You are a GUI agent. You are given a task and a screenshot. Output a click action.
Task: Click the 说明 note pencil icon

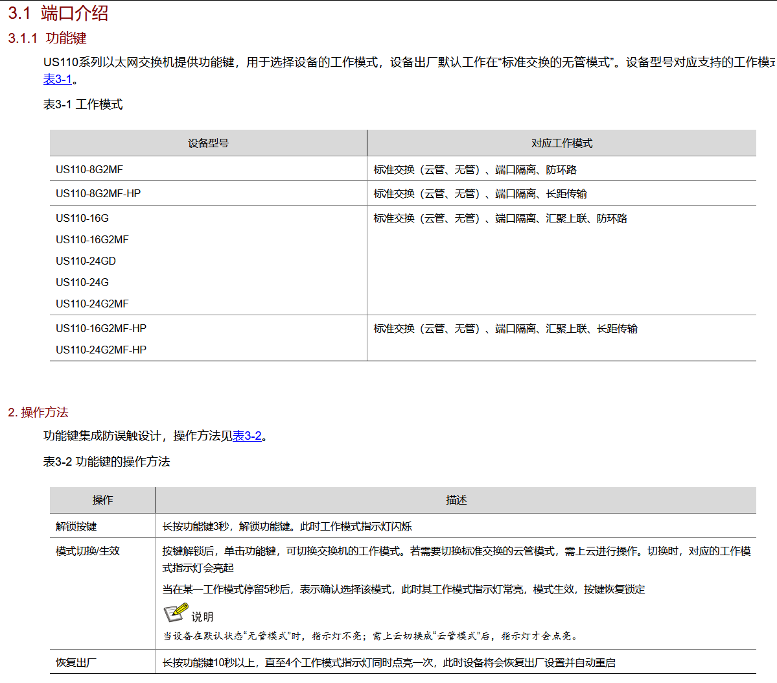click(x=176, y=612)
